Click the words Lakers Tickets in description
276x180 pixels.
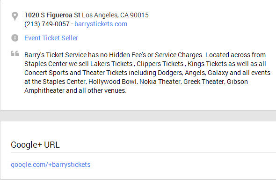[x=111, y=64]
